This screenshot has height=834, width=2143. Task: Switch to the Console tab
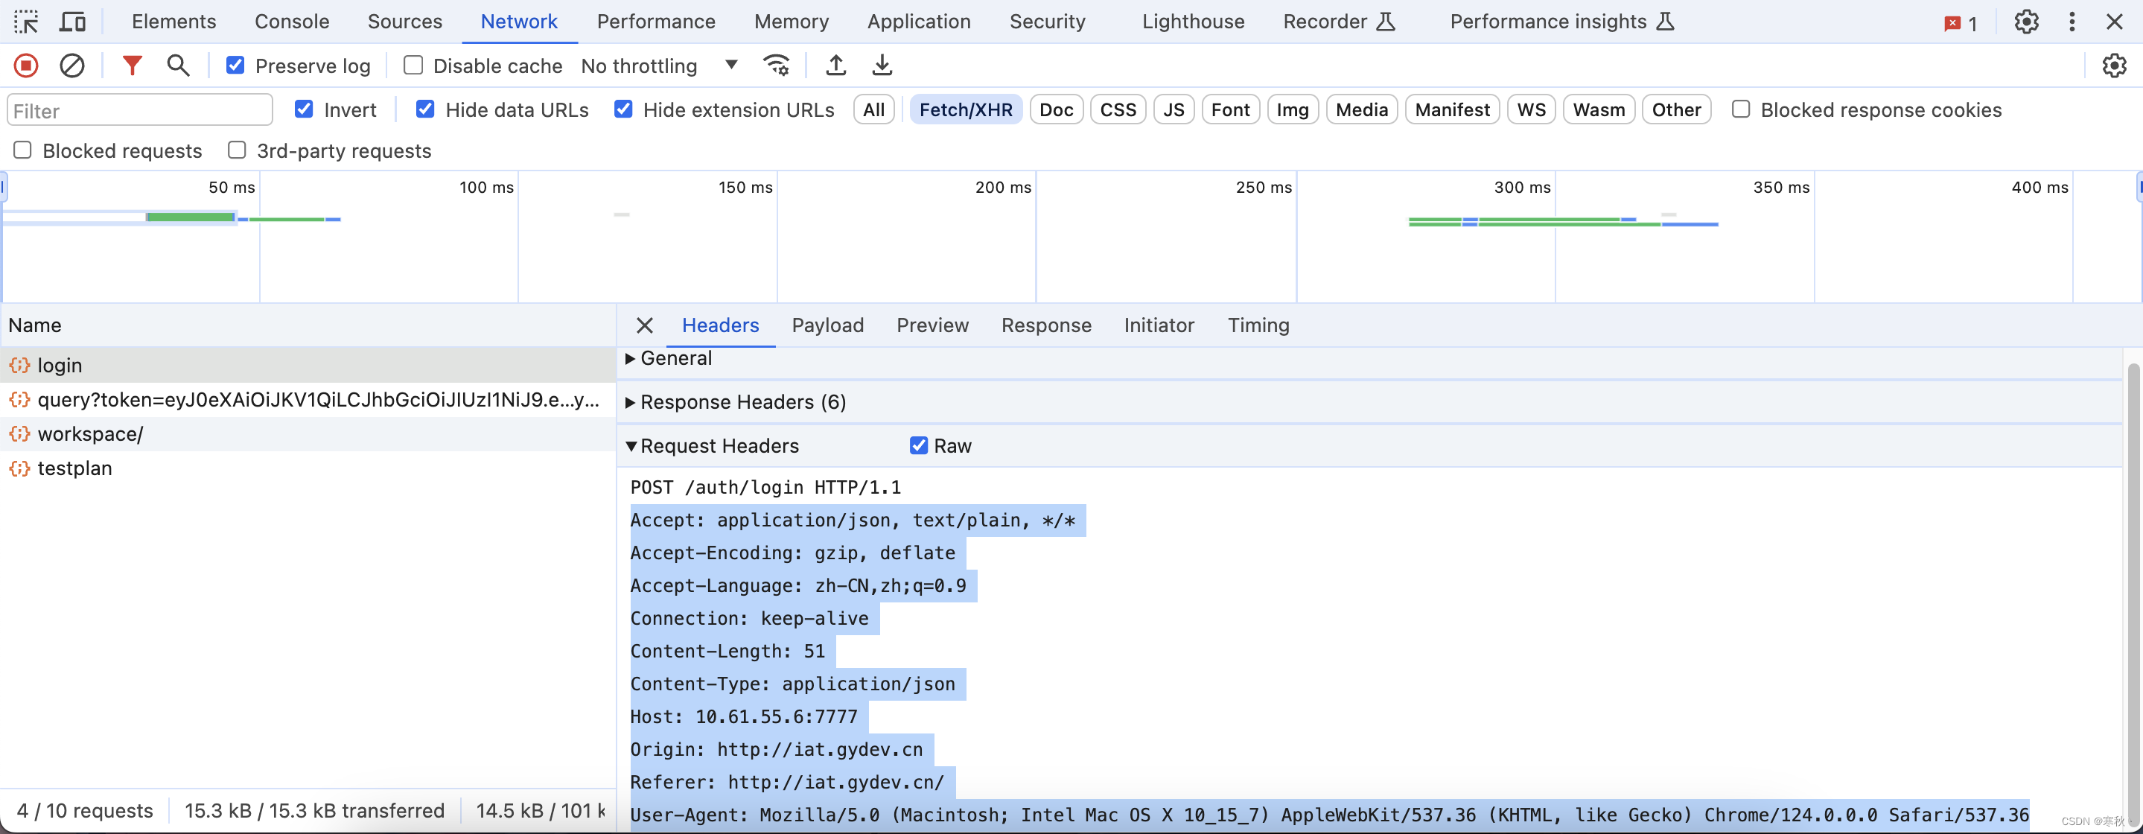point(291,22)
